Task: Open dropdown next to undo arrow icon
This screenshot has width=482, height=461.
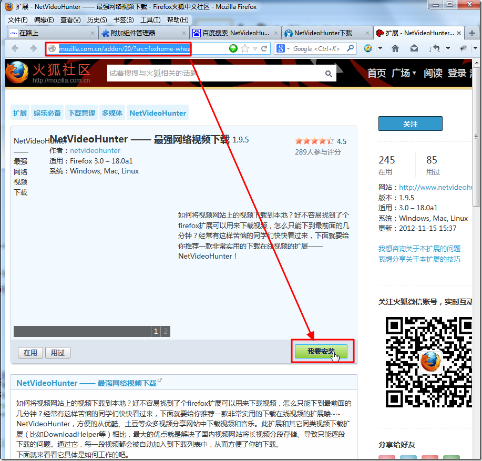Action: click(x=448, y=48)
